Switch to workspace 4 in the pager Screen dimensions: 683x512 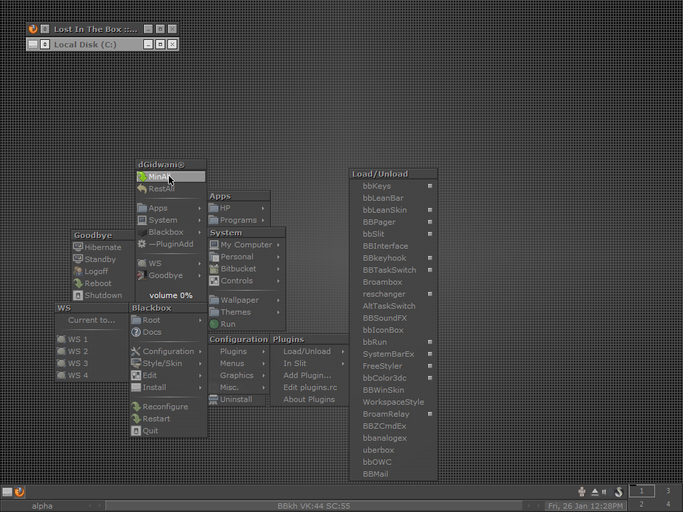coord(668,504)
